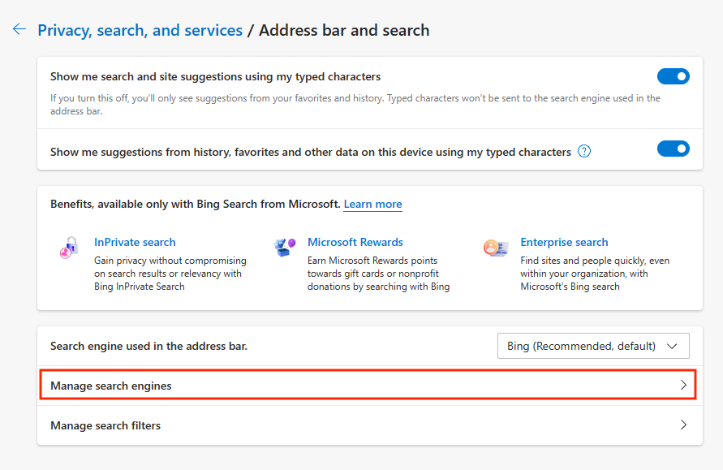Open the help icon beside history suggestions

pos(584,151)
